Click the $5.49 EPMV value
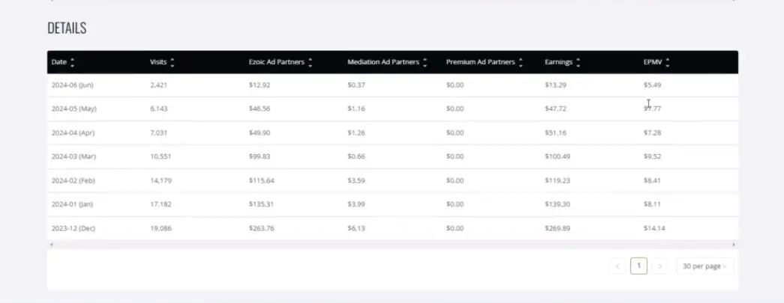This screenshot has width=784, height=303. click(653, 85)
